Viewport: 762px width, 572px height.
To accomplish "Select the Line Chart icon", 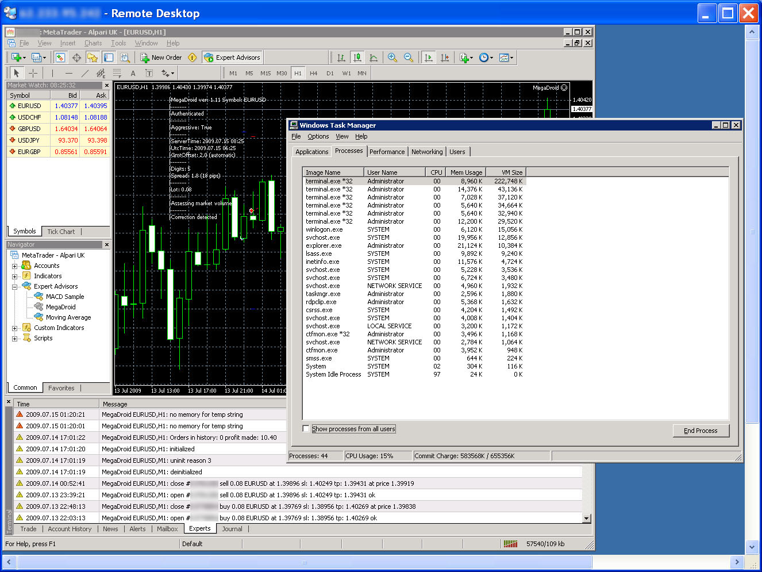I will click(374, 57).
